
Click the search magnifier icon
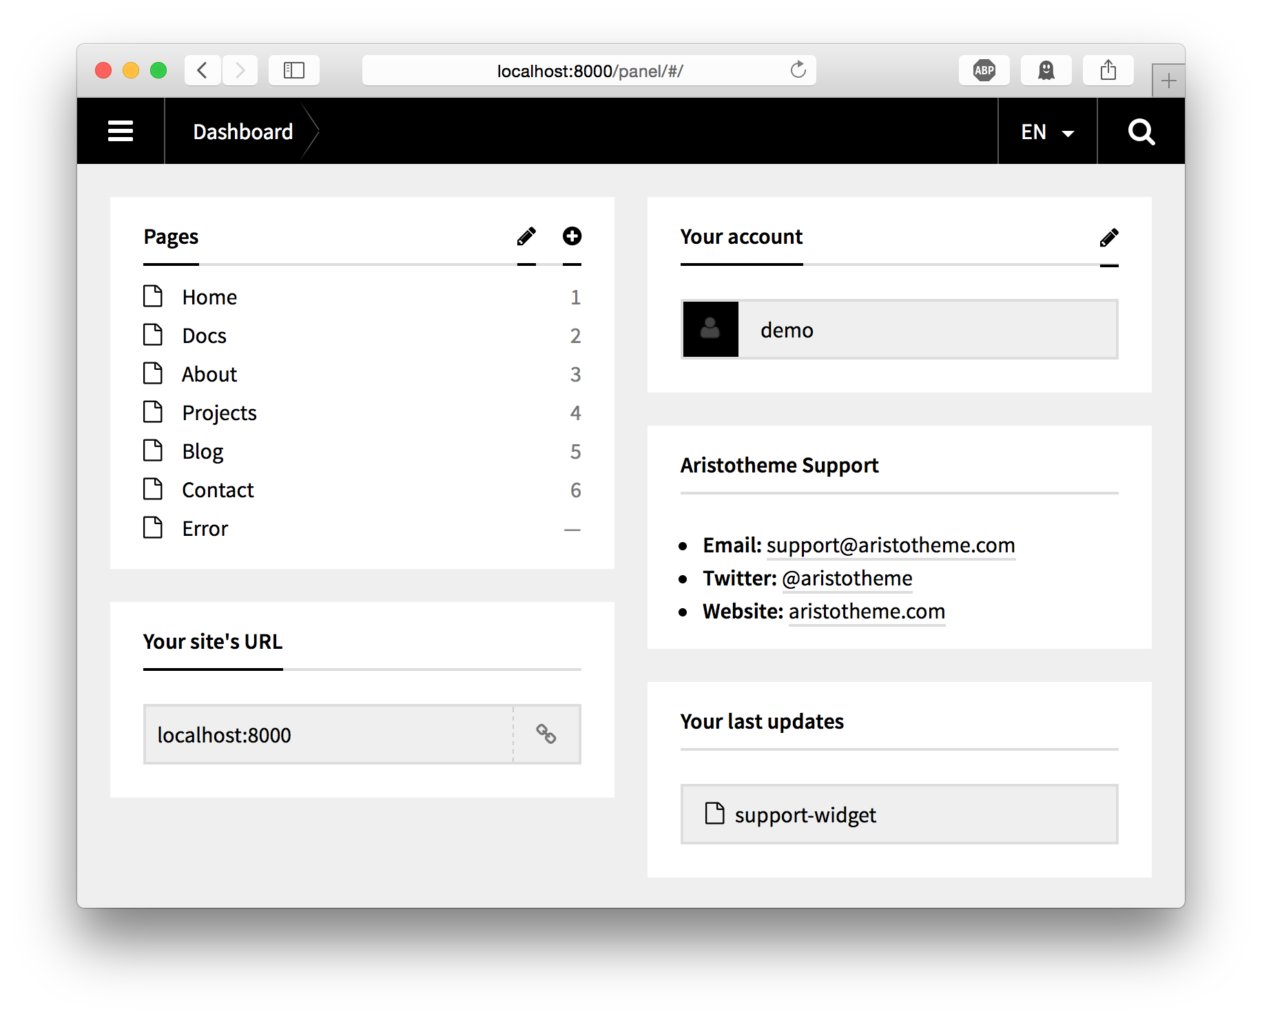[1141, 132]
